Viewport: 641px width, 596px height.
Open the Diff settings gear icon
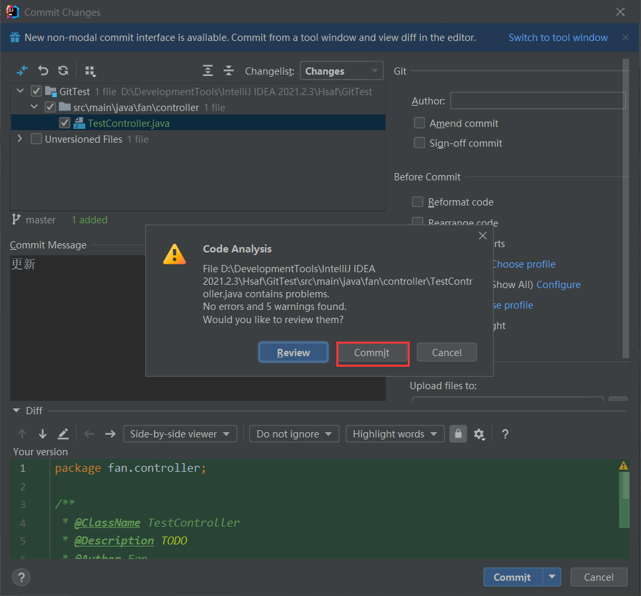[x=479, y=434]
